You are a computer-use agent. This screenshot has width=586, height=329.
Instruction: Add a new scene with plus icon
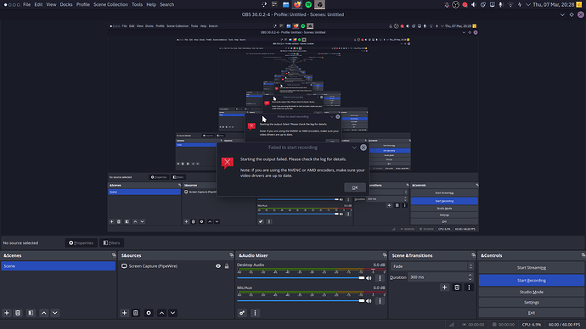[7, 313]
